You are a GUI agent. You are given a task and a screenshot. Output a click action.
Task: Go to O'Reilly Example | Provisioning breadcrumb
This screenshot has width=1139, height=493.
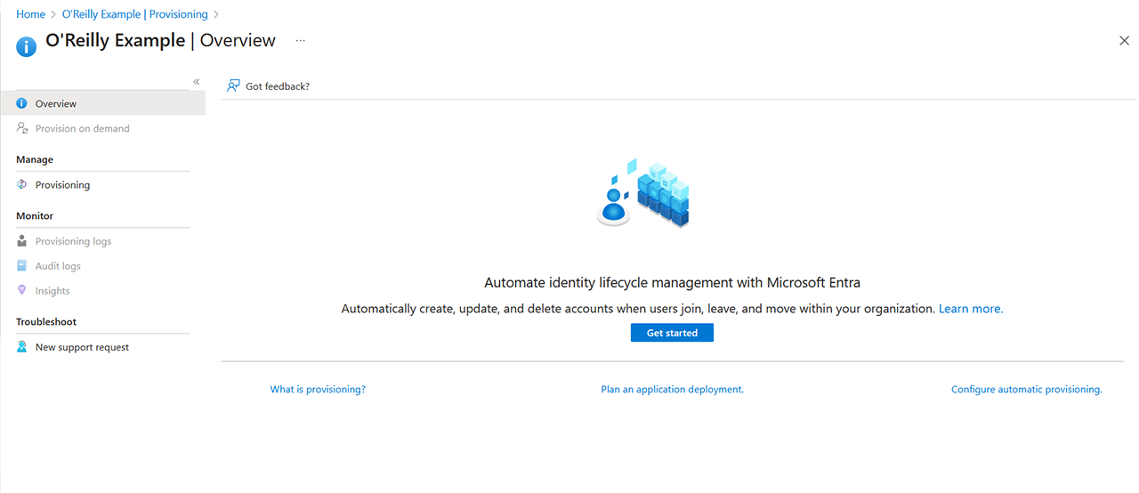coord(134,14)
